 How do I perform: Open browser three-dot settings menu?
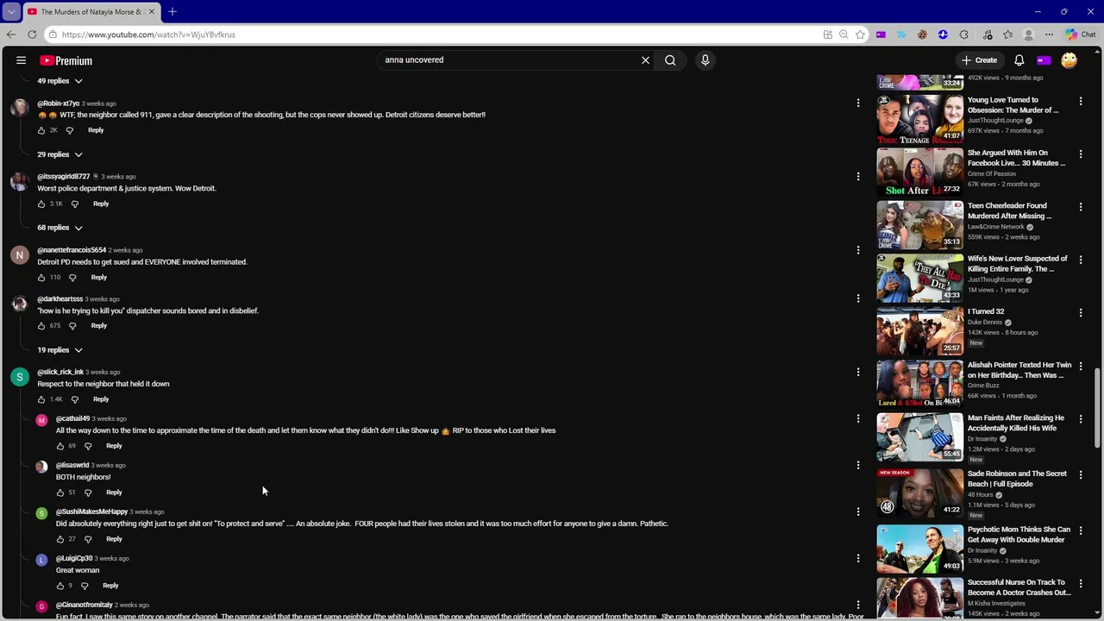tap(1049, 34)
